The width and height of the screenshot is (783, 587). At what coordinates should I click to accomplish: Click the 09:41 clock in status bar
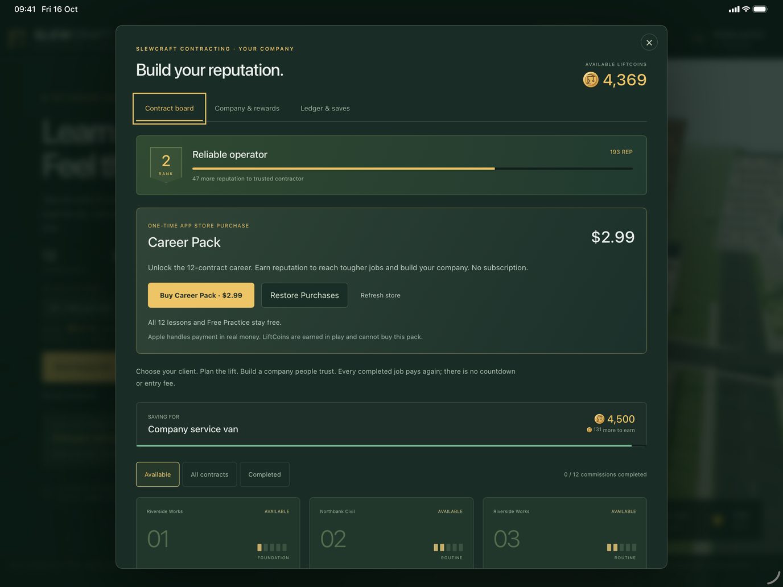pyautogui.click(x=25, y=9)
